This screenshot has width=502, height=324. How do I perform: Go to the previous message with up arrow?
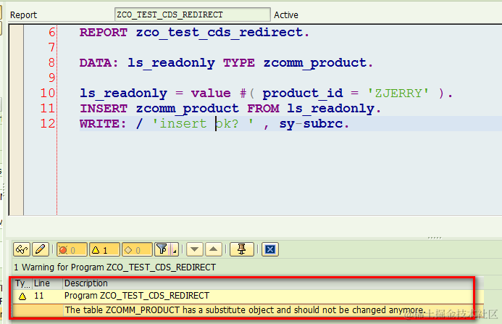214,249
